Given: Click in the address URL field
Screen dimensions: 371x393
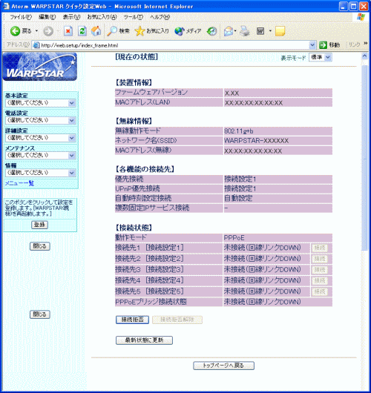Looking at the screenshot, I should click(174, 45).
